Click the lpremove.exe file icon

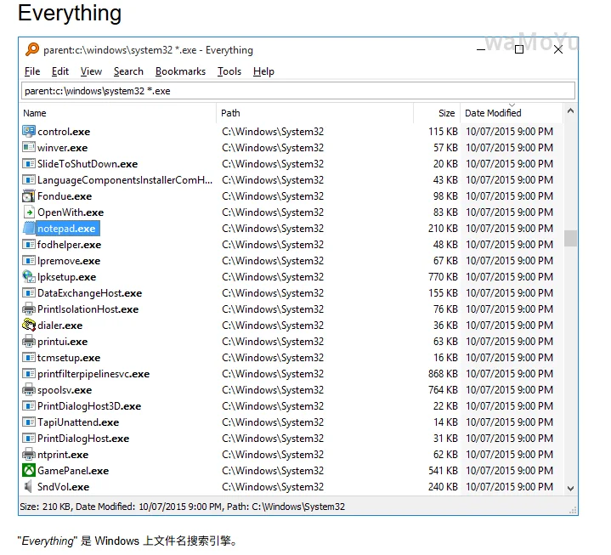click(x=29, y=261)
